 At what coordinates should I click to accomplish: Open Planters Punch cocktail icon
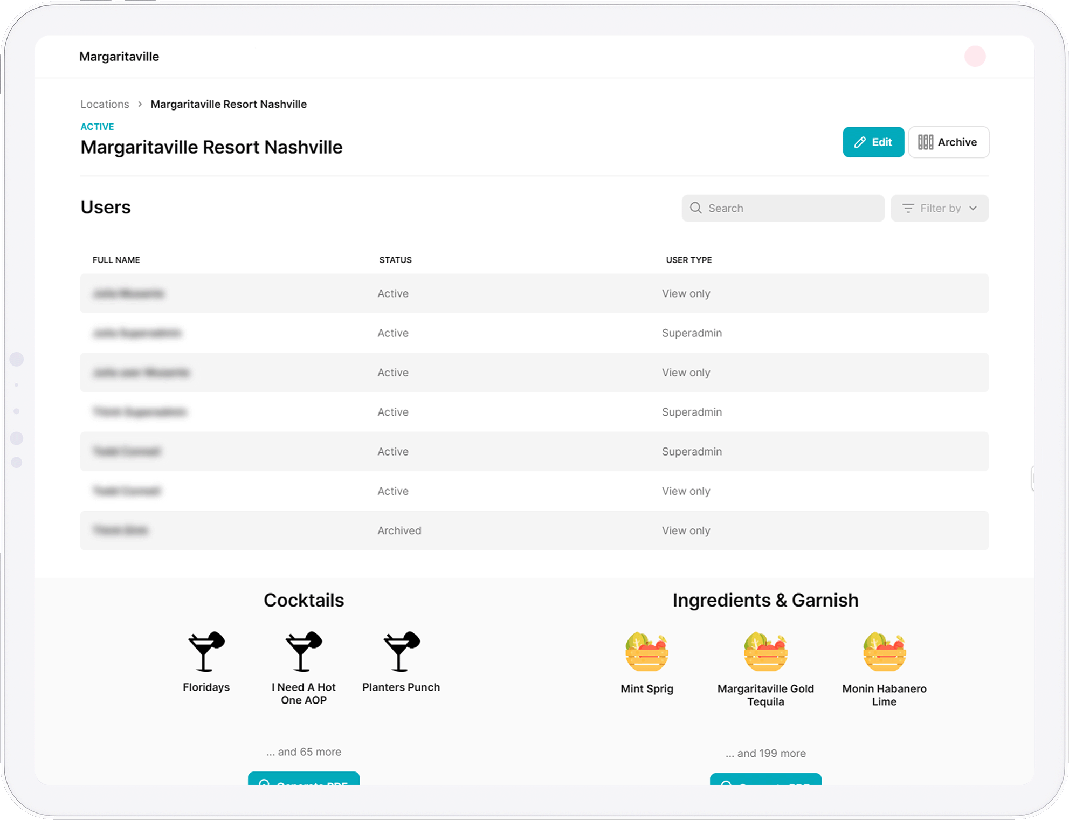tap(401, 651)
